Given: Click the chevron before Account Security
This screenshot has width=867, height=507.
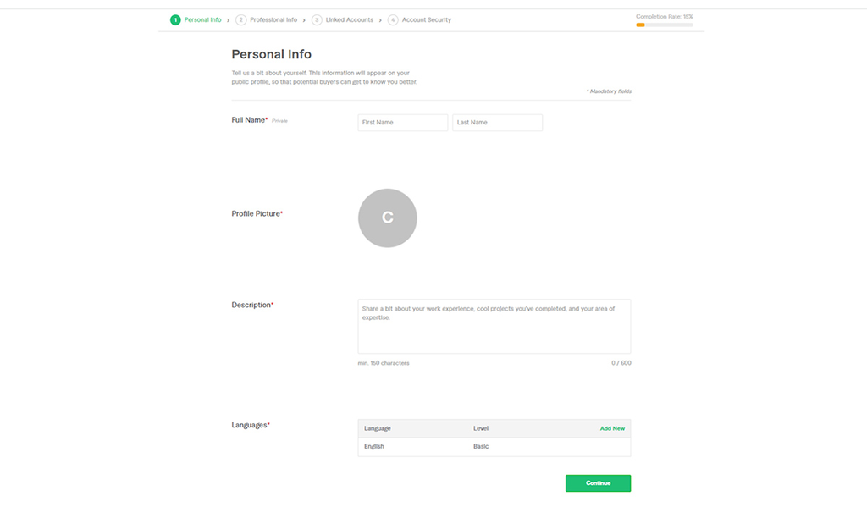Looking at the screenshot, I should click(379, 19).
